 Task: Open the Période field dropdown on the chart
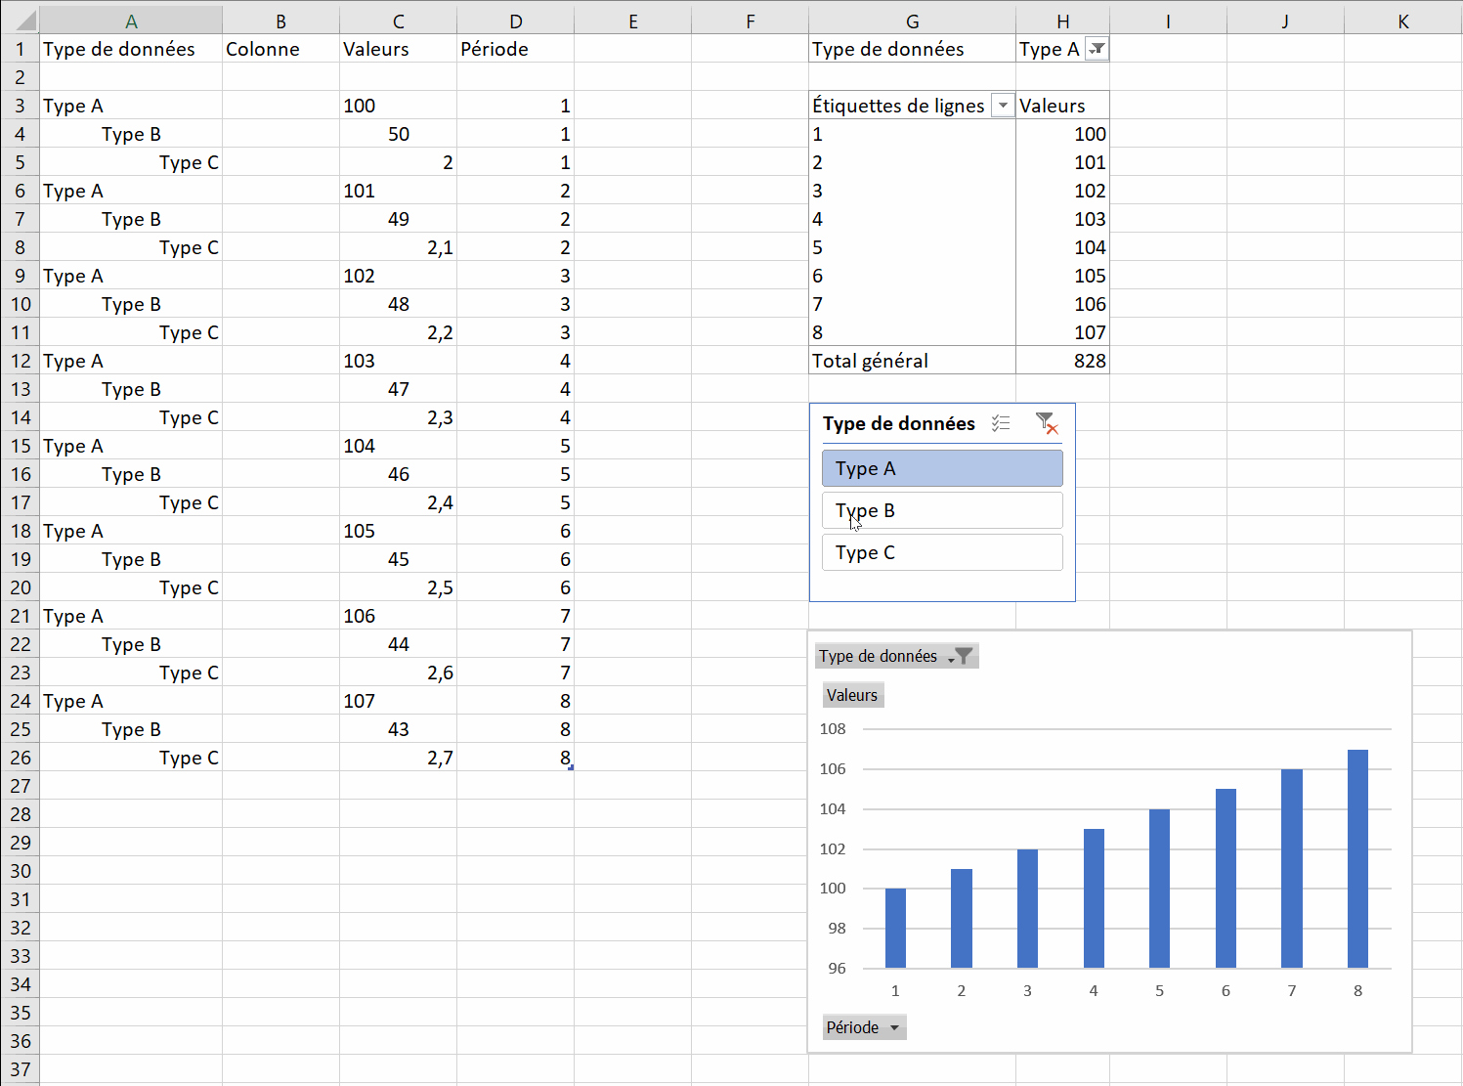pyautogui.click(x=893, y=1027)
